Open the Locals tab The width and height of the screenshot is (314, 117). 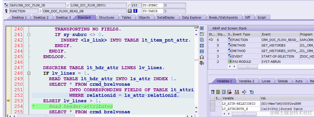pos(266,81)
